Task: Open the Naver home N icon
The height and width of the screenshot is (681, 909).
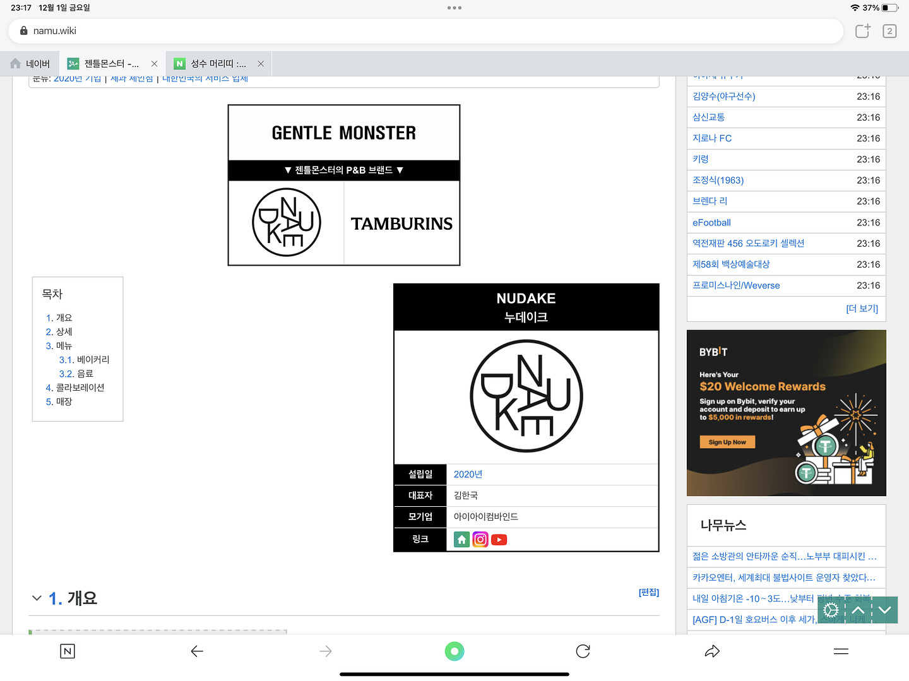Action: tap(68, 651)
